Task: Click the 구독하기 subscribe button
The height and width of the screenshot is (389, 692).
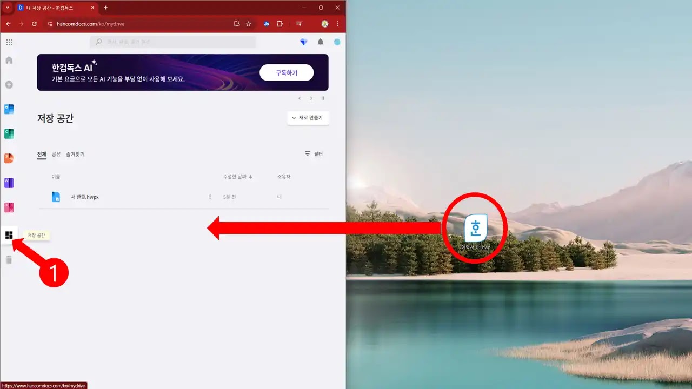Action: (287, 72)
